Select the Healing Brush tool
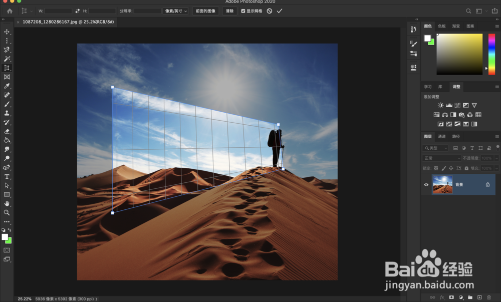The height and width of the screenshot is (302, 501). tap(7, 95)
